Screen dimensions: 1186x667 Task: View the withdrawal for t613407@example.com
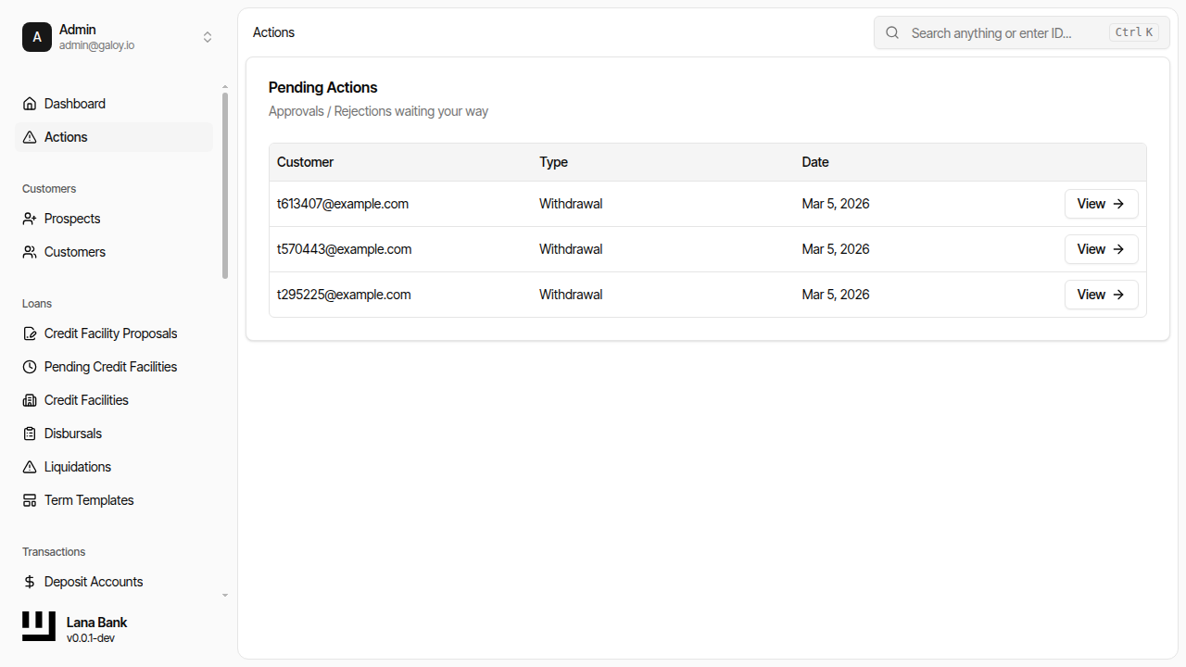(1101, 204)
